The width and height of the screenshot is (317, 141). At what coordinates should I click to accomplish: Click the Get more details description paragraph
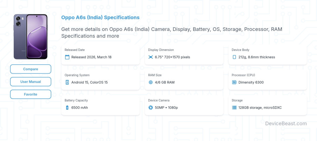(x=172, y=32)
